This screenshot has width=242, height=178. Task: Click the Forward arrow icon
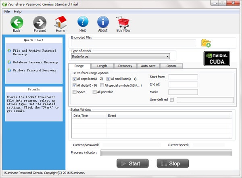40,22
